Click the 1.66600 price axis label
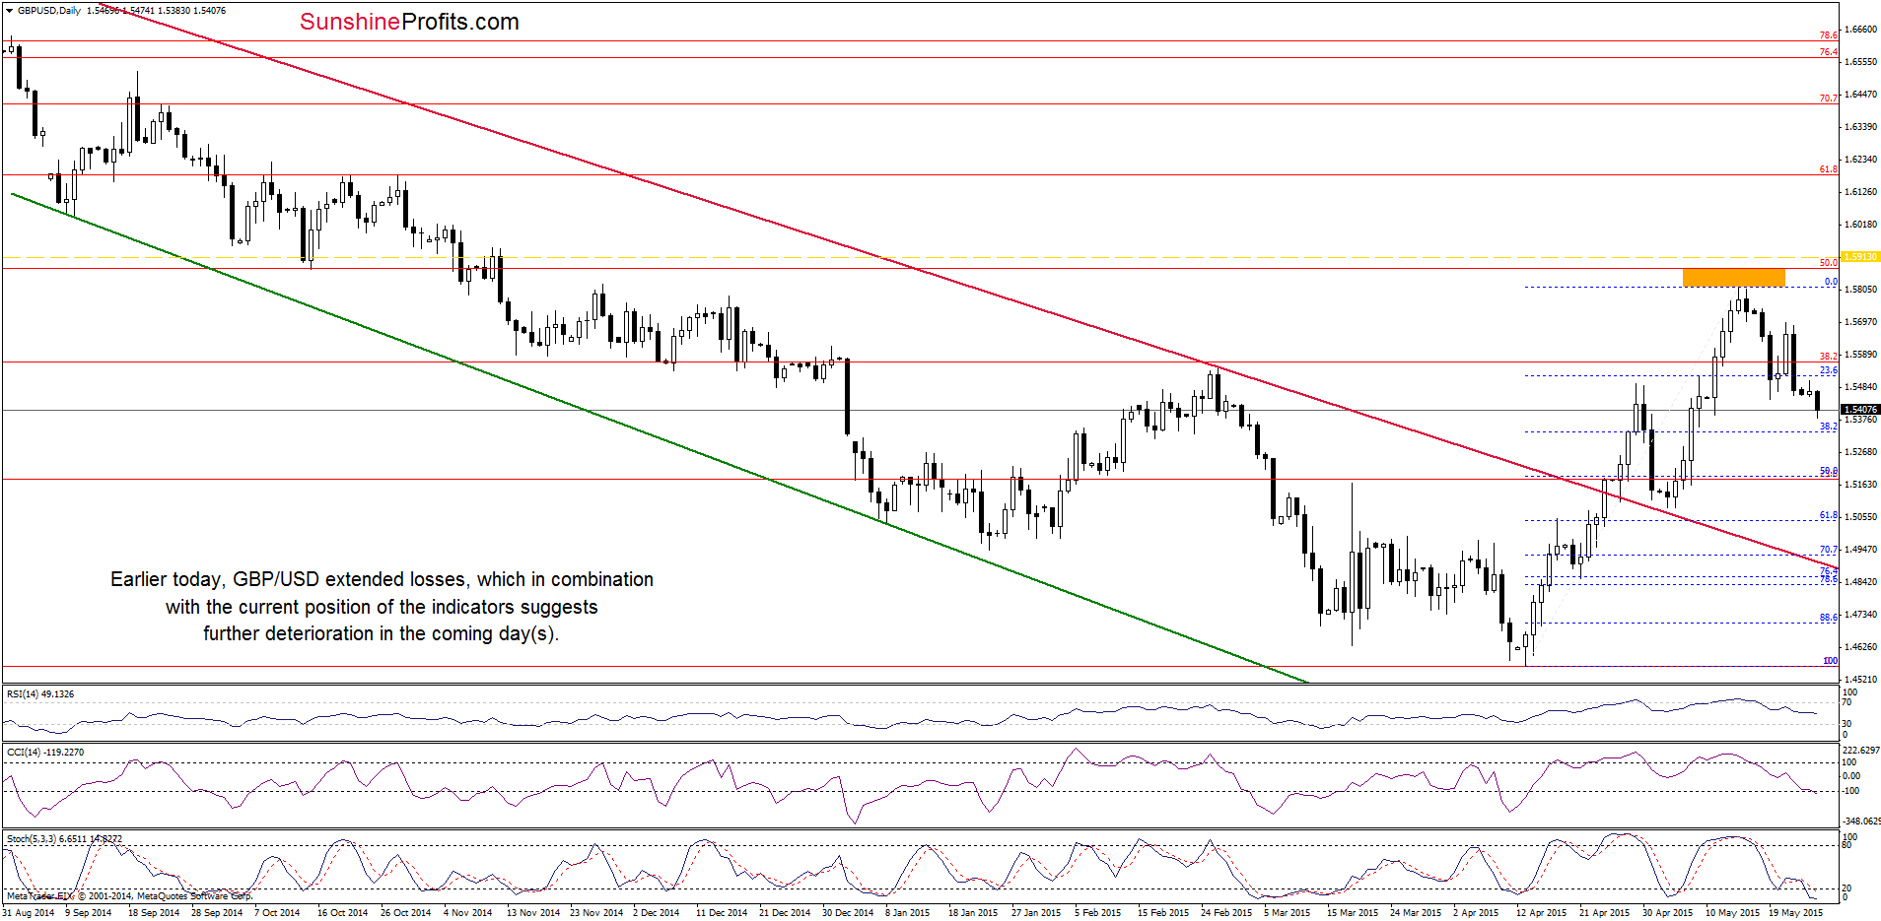The width and height of the screenshot is (1881, 921). tap(1860, 30)
